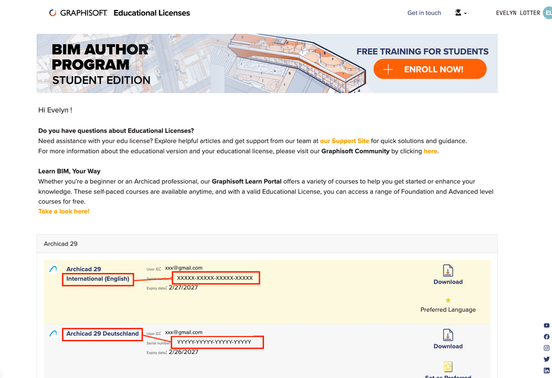Viewport: 552px width, 378px height.
Task: Click the International (English) label
Action: pyautogui.click(x=98, y=279)
